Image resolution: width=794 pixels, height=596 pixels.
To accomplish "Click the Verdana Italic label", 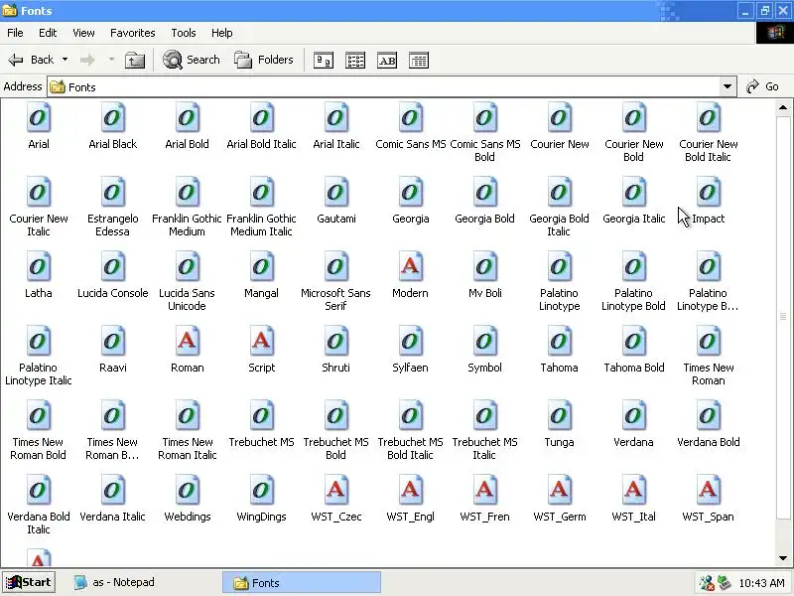I will (113, 517).
